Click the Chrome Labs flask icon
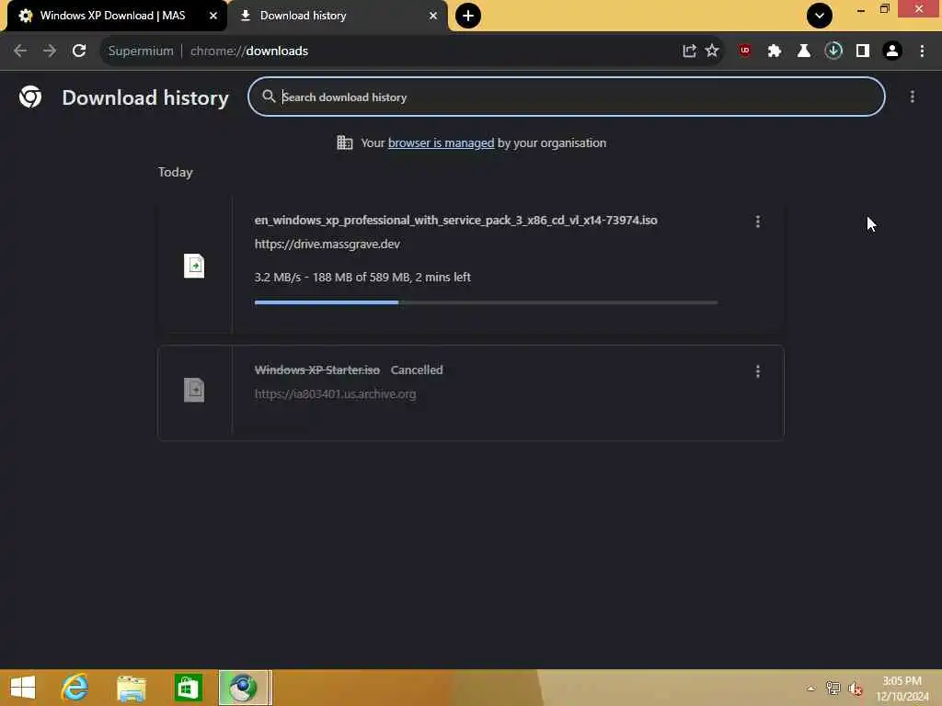Viewport: 942px width, 706px height. point(803,51)
